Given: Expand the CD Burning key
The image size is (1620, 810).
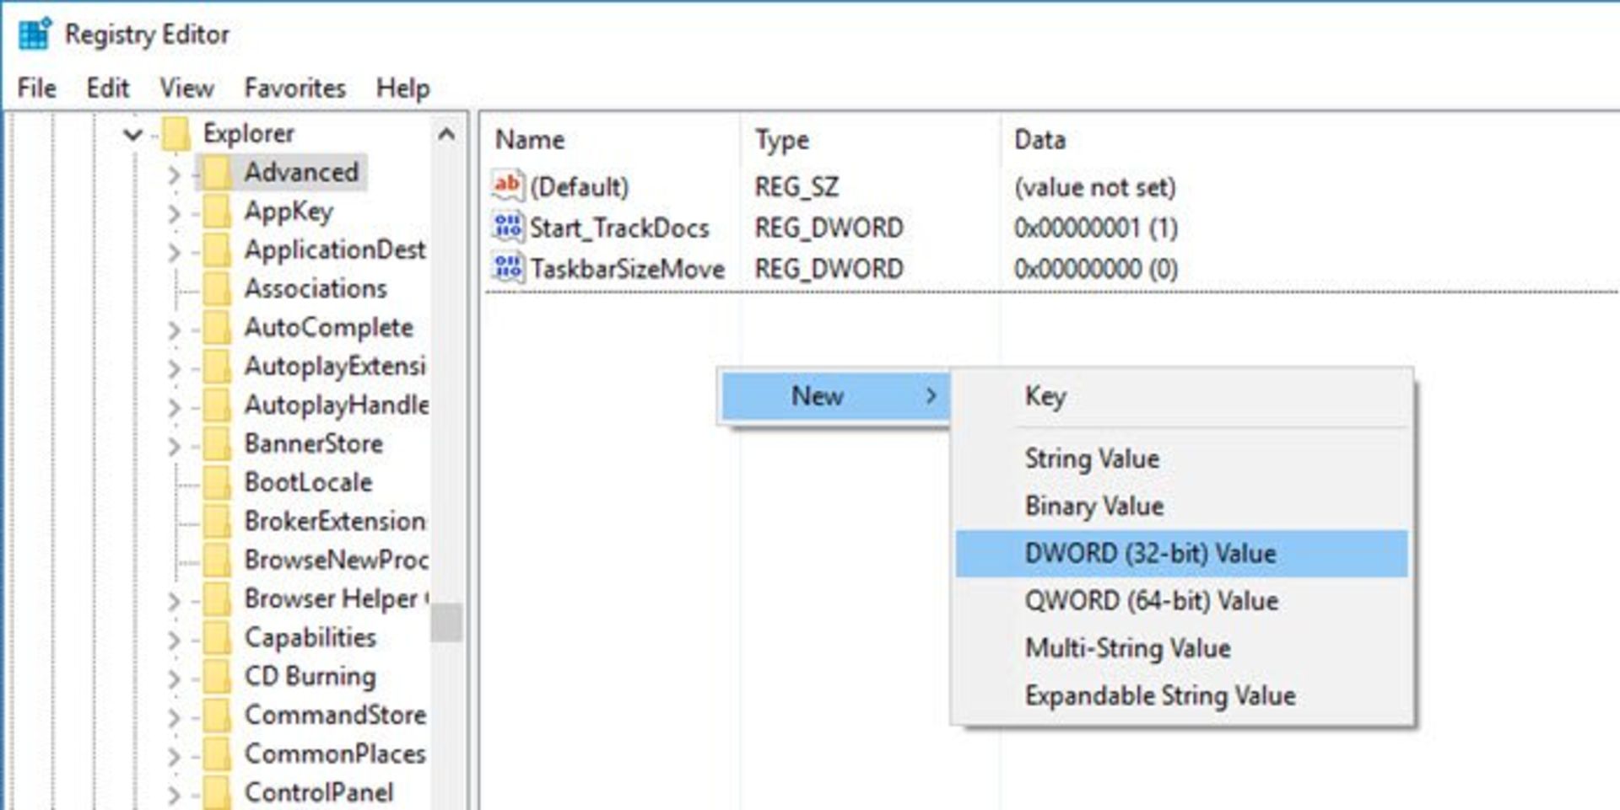Looking at the screenshot, I should point(174,679).
